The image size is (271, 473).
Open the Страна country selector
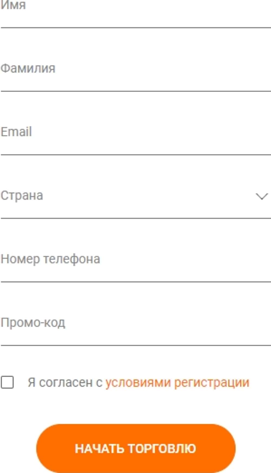point(135,196)
